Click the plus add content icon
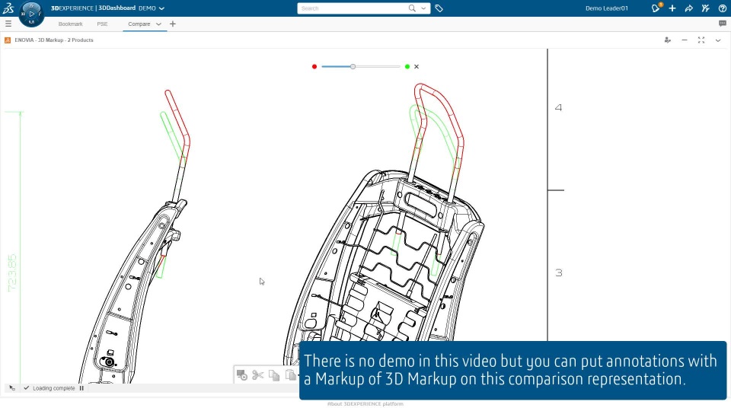This screenshot has height=411, width=731. click(x=672, y=8)
